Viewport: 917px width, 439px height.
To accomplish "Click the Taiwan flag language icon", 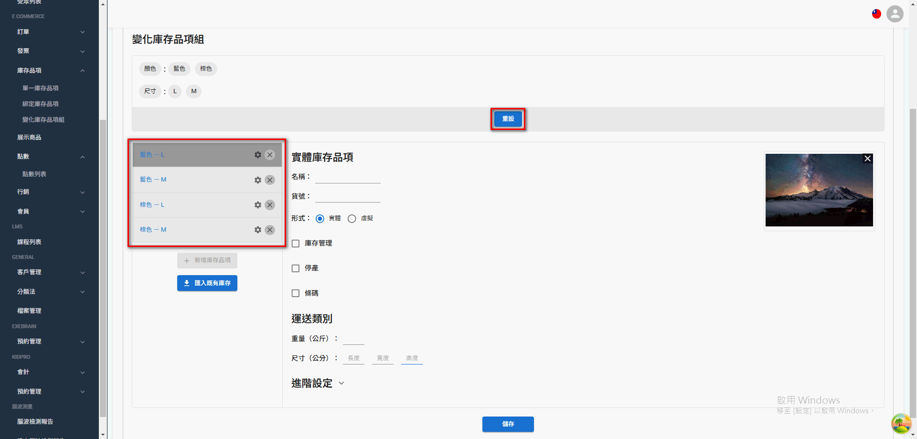I will tap(876, 14).
